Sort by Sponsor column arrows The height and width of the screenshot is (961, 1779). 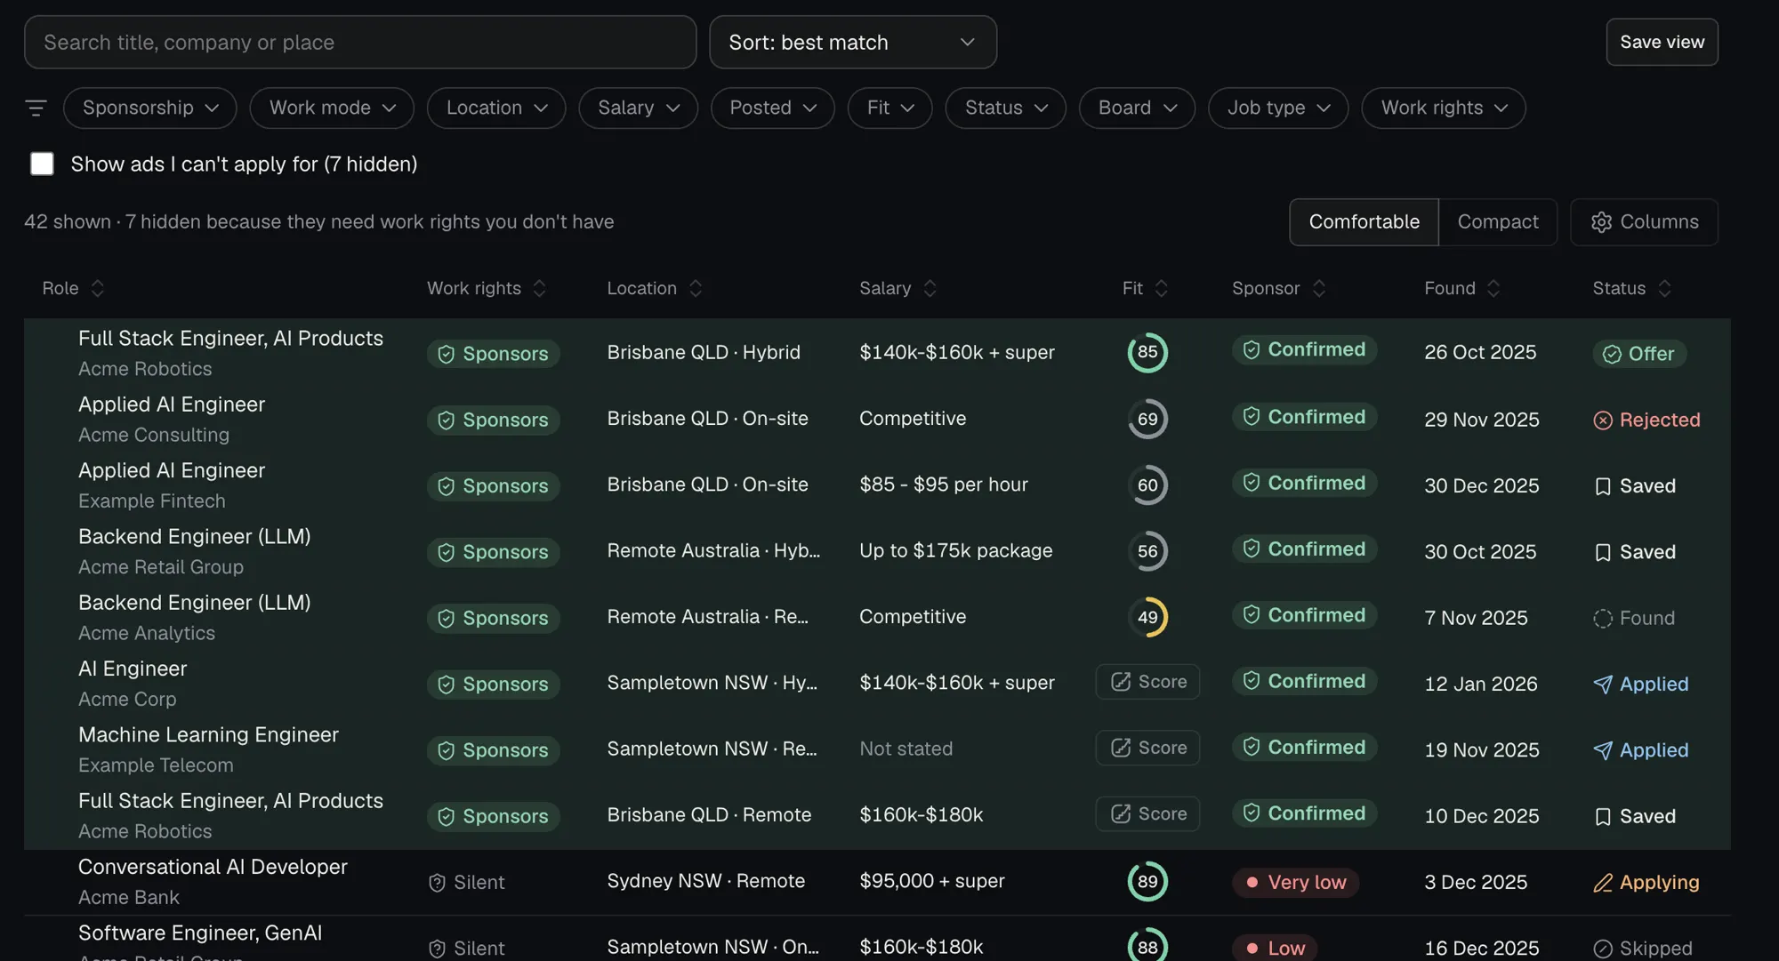click(x=1319, y=288)
